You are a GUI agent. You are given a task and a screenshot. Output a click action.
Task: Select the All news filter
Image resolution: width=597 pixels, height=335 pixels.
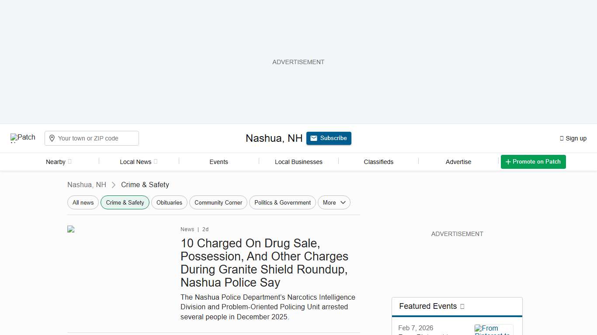click(83, 202)
